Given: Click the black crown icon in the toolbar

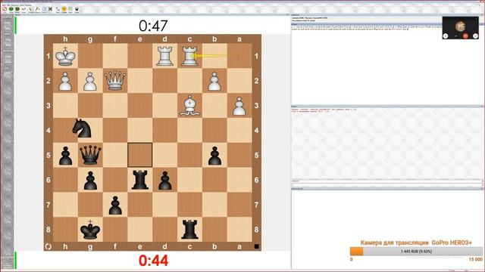Looking at the screenshot, I should click(77, 9).
